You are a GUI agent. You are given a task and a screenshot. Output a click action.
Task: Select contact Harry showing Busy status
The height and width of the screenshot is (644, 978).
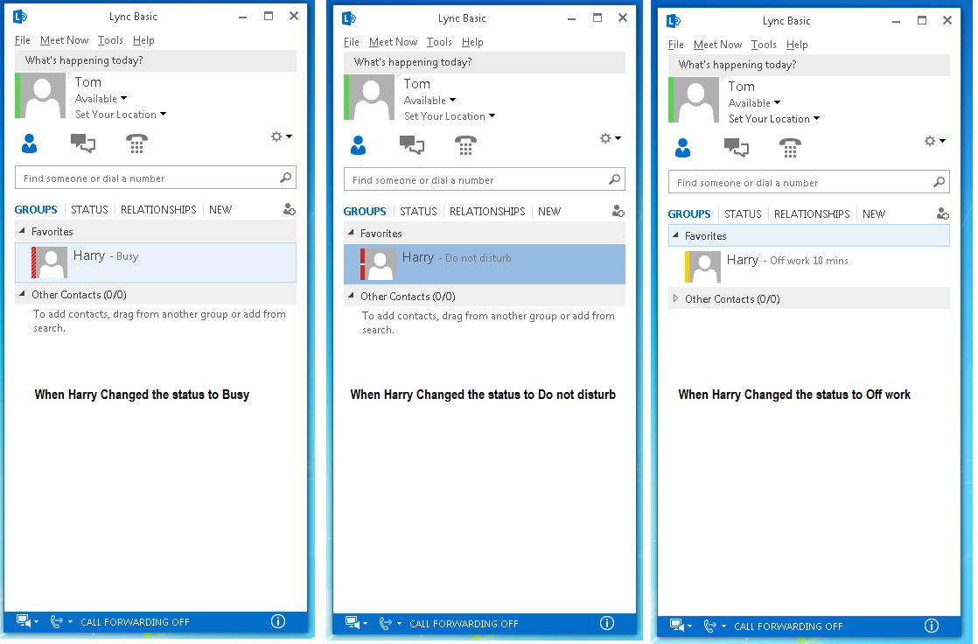[156, 262]
